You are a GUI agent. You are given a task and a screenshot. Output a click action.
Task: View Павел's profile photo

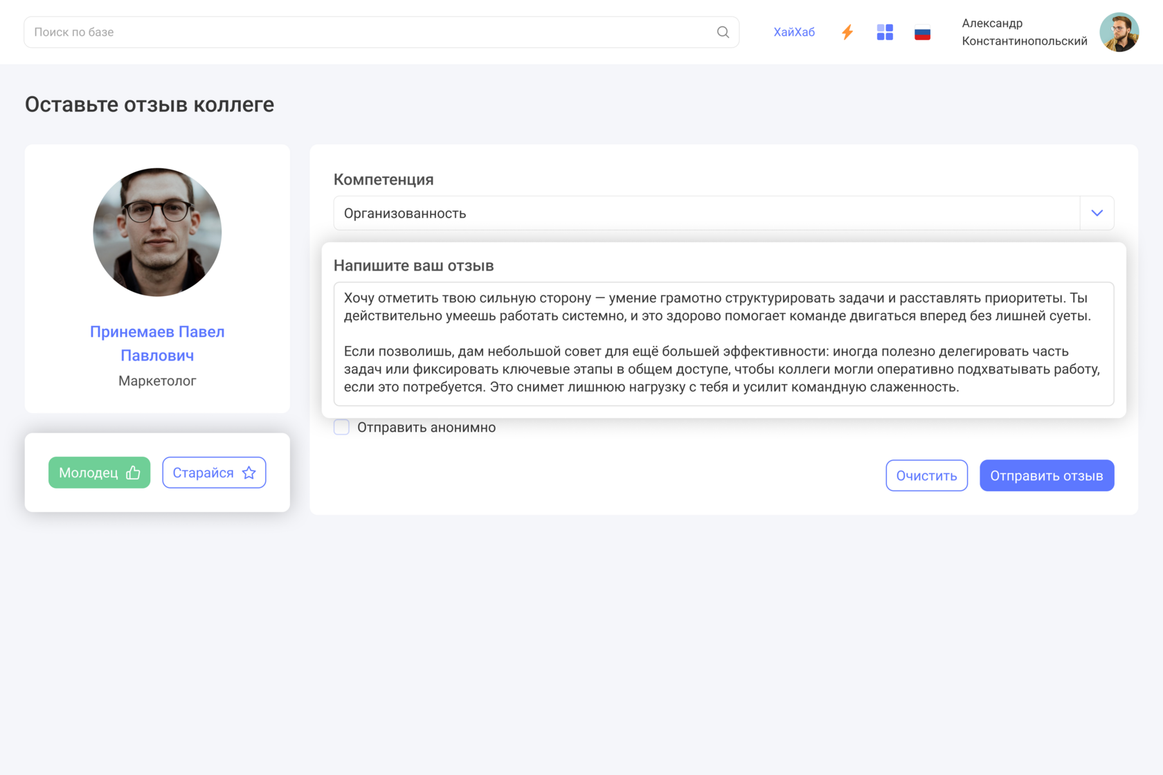pyautogui.click(x=157, y=232)
